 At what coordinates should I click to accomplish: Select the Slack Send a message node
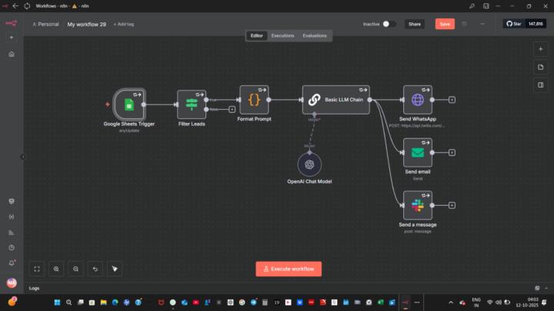[417, 205]
